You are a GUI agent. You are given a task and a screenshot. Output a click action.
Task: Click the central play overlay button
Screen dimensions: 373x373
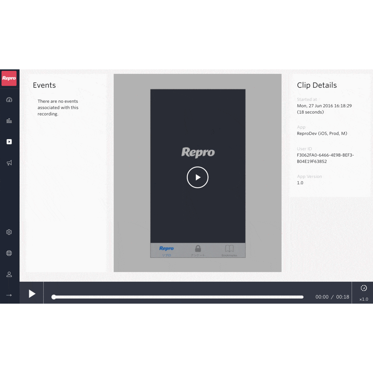(198, 177)
